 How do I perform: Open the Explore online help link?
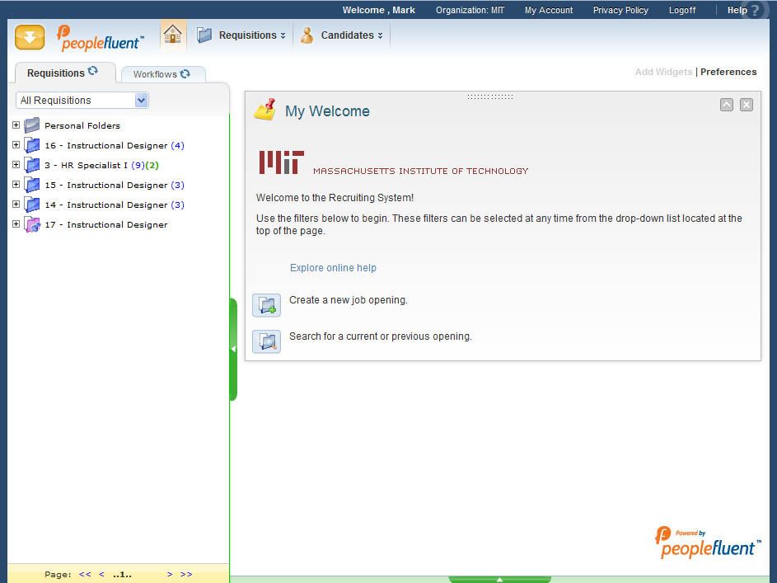[333, 268]
